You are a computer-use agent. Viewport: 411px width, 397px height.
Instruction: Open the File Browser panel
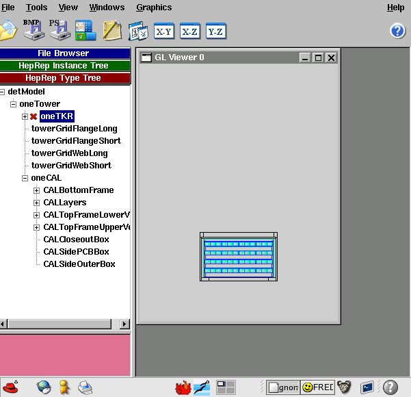pos(66,53)
